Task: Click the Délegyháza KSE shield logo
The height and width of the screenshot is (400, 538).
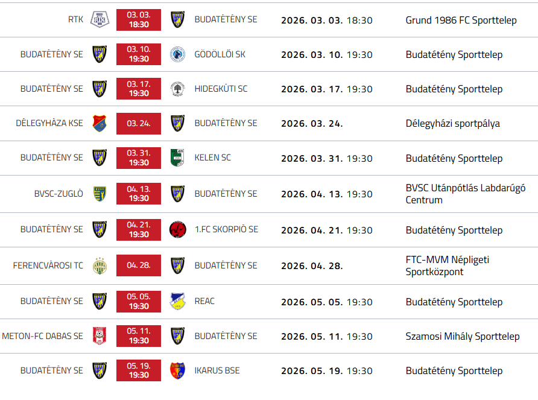Action: coord(100,123)
